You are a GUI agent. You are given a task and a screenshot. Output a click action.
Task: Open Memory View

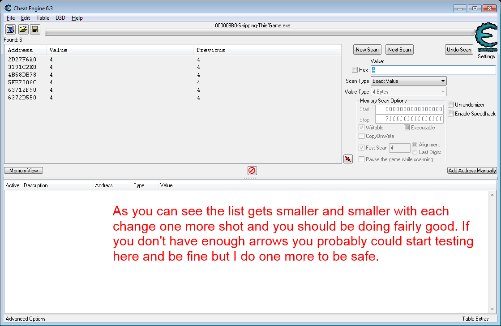[x=24, y=170]
